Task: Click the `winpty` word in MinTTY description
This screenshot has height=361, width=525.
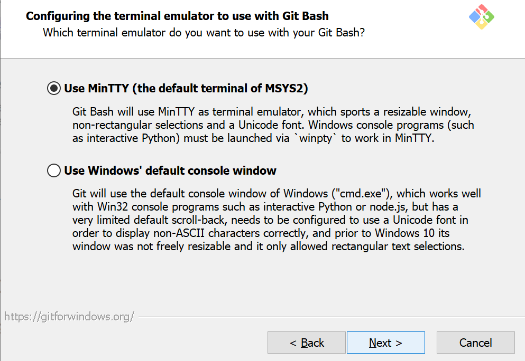Action: pos(316,139)
